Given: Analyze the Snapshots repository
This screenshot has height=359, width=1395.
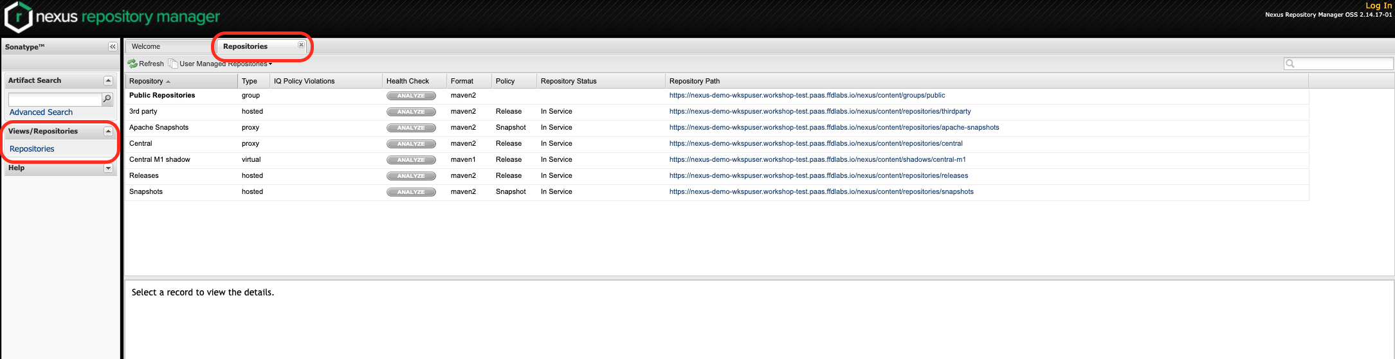Looking at the screenshot, I should click(x=411, y=192).
